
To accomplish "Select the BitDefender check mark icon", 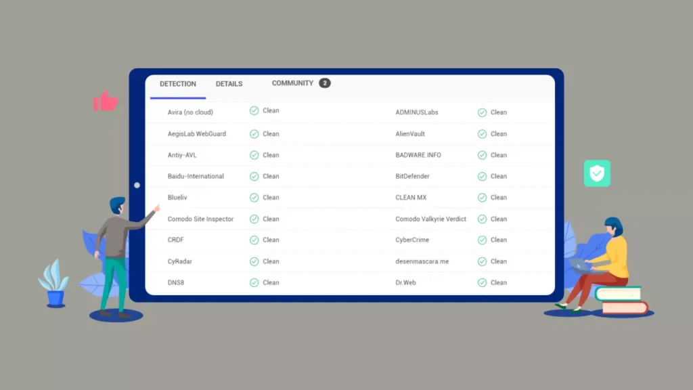I will pyautogui.click(x=482, y=177).
